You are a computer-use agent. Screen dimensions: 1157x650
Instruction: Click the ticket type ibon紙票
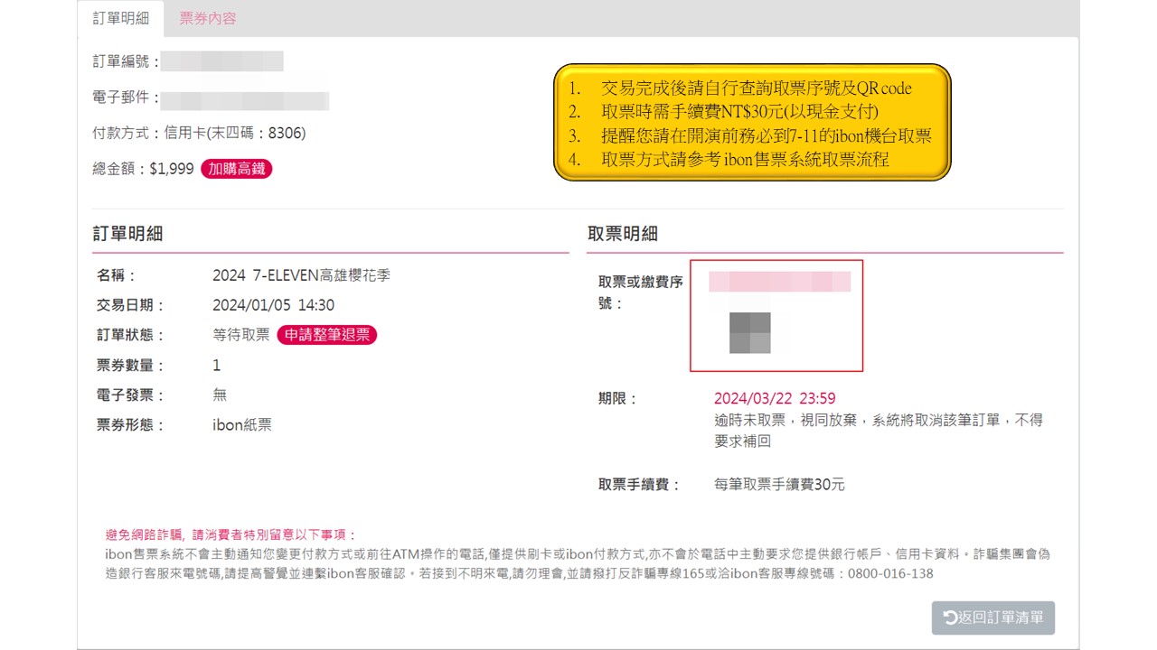[x=242, y=424]
